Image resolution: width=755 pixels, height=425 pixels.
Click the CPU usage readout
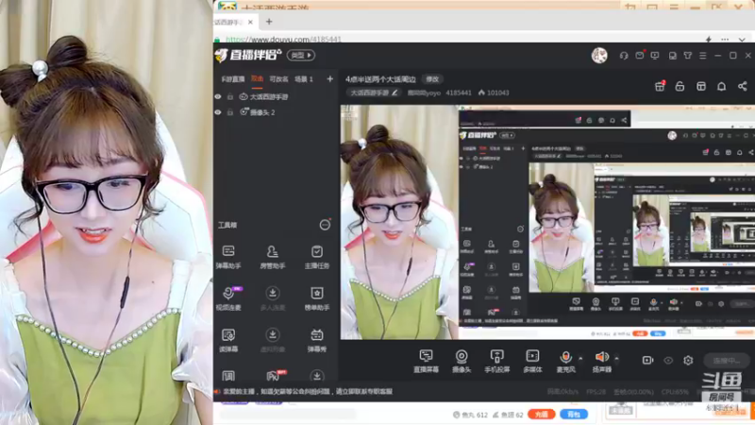[675, 392]
